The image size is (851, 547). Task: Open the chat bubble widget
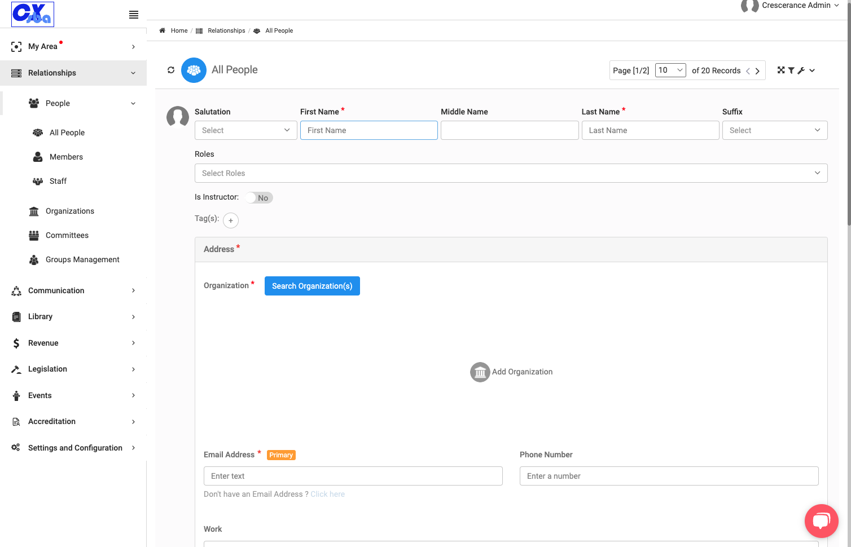[822, 521]
